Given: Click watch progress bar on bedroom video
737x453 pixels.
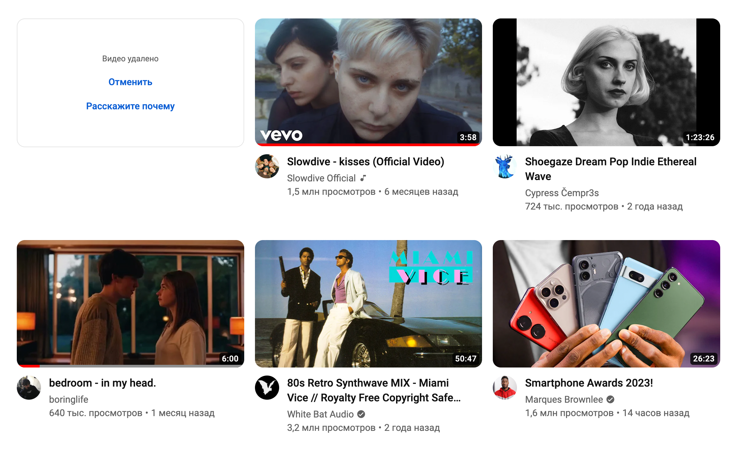Looking at the screenshot, I should coord(130,366).
